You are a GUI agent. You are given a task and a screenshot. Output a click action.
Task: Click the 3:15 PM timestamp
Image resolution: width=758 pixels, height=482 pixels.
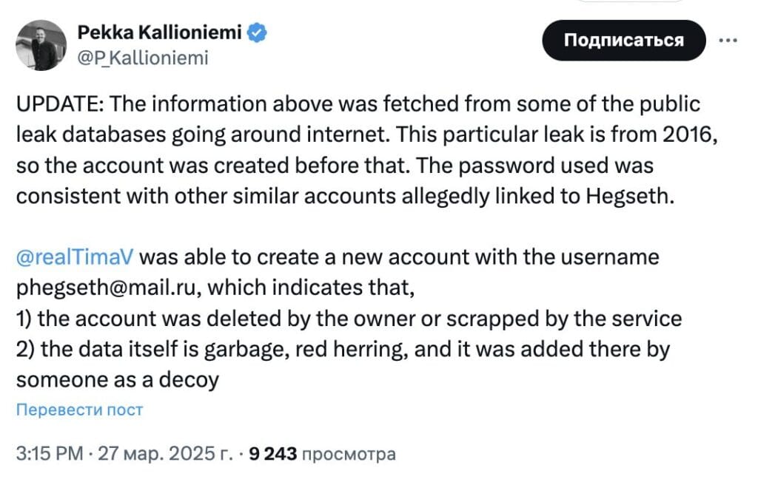(50, 453)
